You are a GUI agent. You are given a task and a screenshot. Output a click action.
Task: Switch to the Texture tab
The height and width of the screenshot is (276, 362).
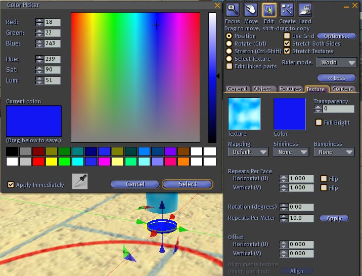[x=316, y=89]
